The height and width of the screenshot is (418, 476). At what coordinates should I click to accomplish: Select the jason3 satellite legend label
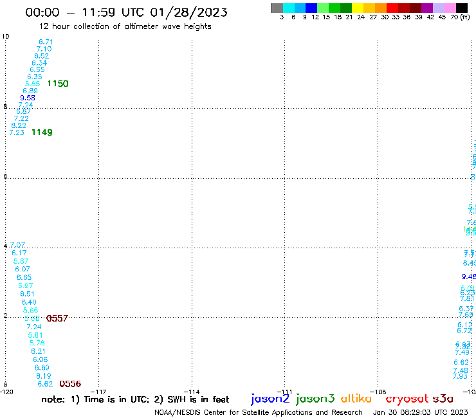[315, 399]
